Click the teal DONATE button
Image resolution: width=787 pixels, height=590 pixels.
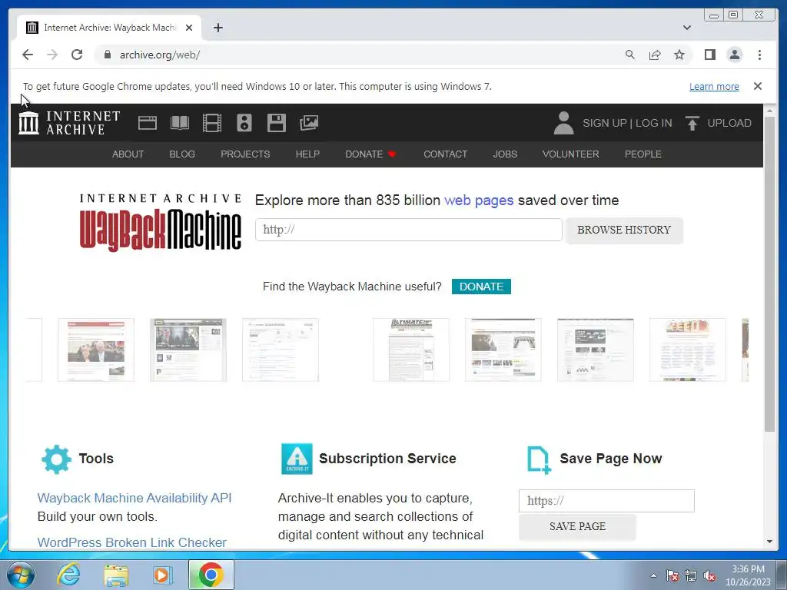(x=481, y=287)
